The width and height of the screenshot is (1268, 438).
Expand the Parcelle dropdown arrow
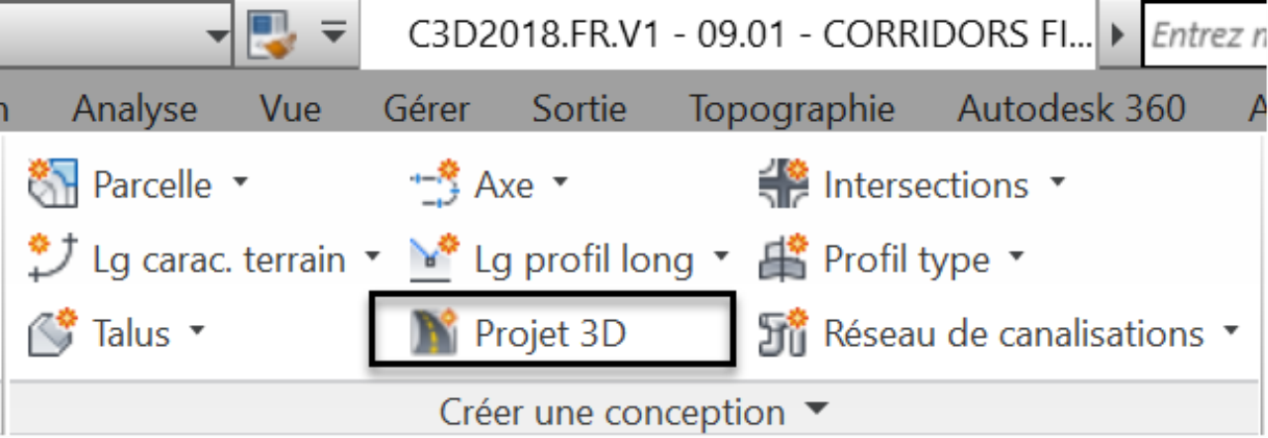(x=239, y=183)
